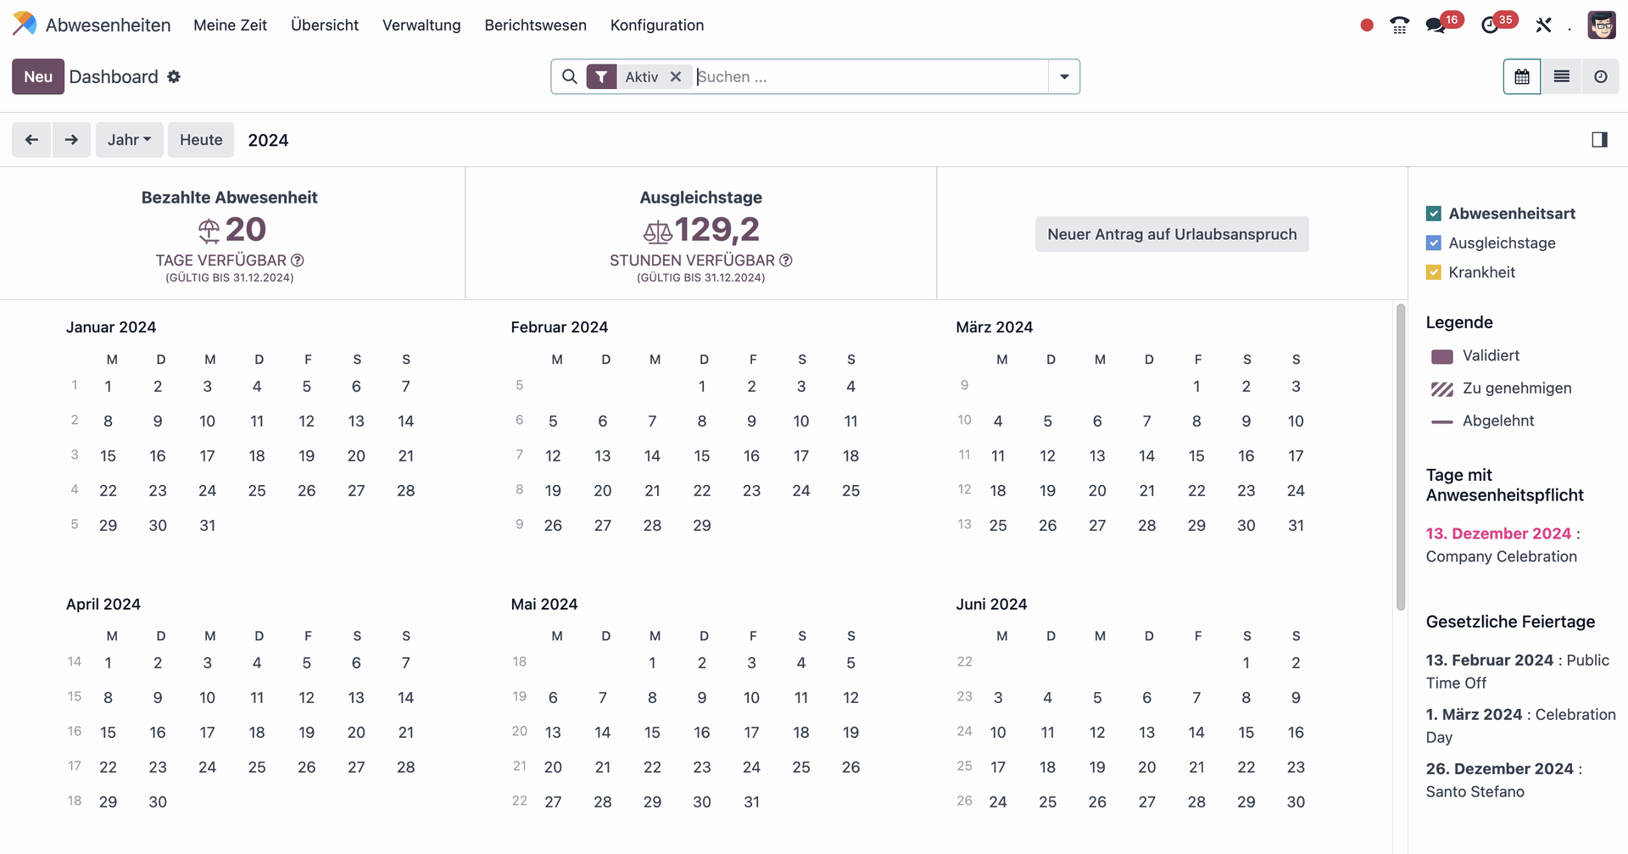The height and width of the screenshot is (854, 1628).
Task: Expand the search options dropdown arrow
Action: click(x=1064, y=77)
